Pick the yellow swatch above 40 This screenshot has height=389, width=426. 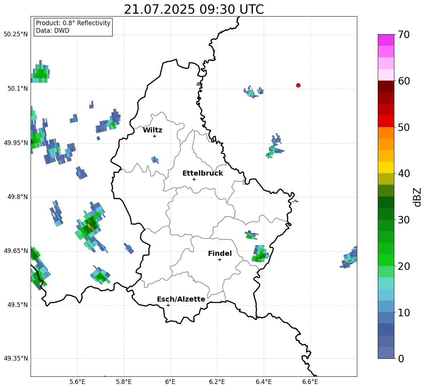click(386, 167)
